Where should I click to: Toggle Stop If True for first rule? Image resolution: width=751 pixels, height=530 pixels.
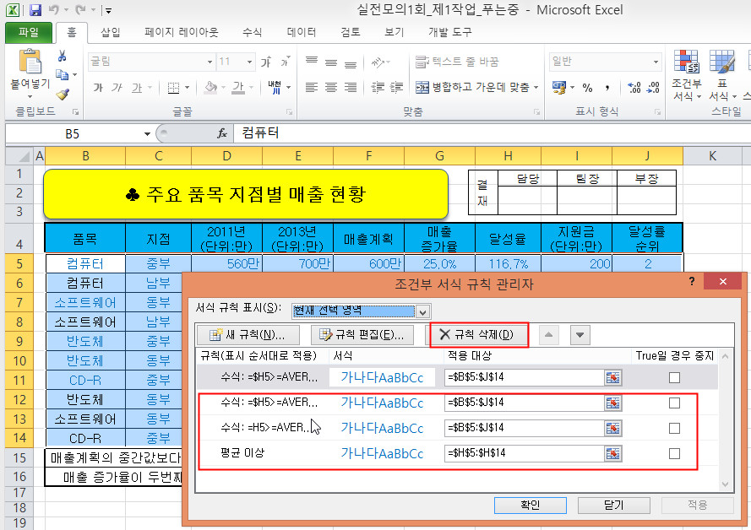(x=673, y=377)
